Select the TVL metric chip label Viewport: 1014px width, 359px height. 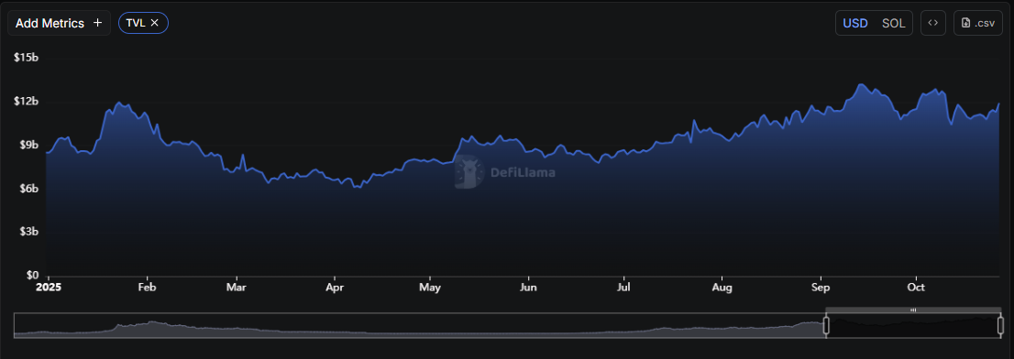pos(136,23)
